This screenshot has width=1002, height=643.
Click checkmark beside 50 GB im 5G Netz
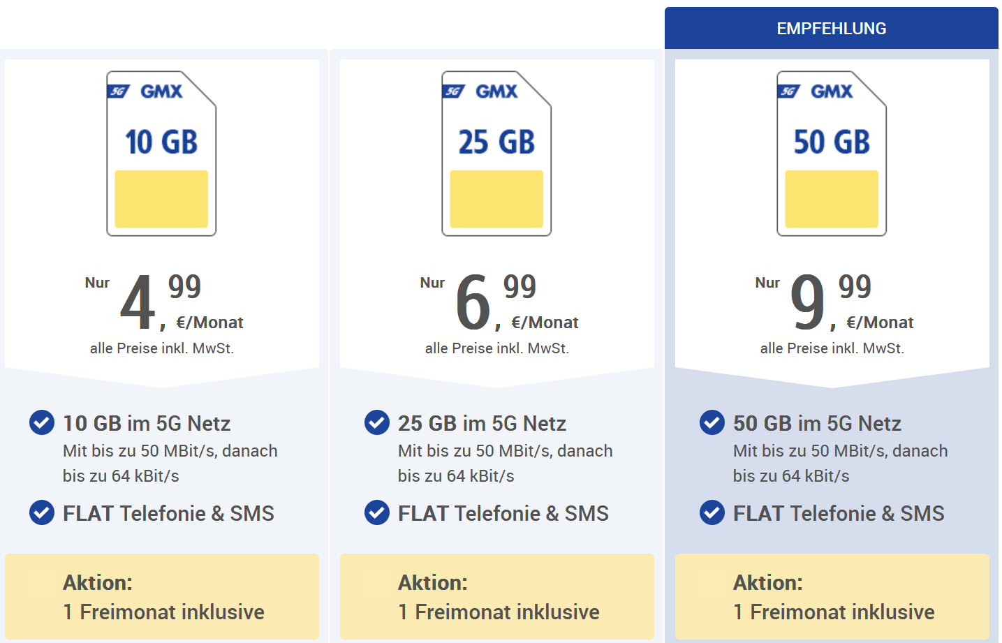[712, 422]
